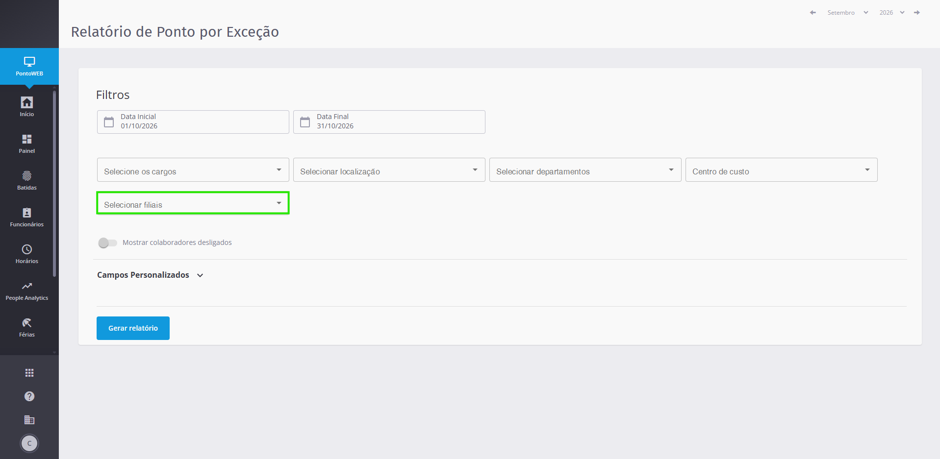Click the Gerar relatório button
940x459 pixels.
[133, 328]
